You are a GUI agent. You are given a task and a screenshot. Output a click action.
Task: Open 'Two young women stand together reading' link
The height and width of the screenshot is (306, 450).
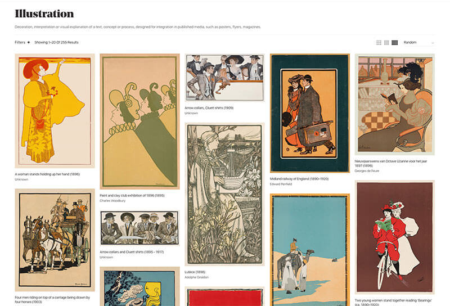pyautogui.click(x=393, y=302)
